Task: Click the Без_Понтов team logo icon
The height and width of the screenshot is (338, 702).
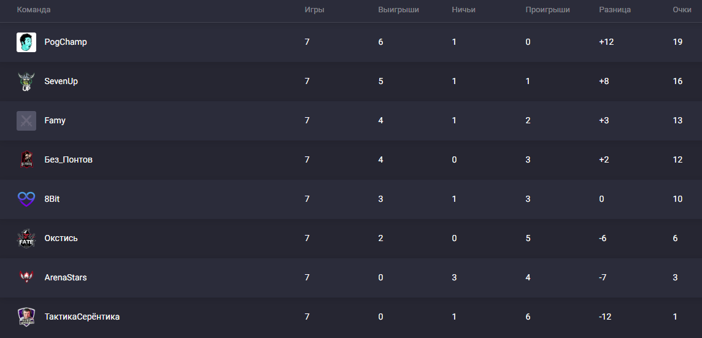Action: coord(26,160)
